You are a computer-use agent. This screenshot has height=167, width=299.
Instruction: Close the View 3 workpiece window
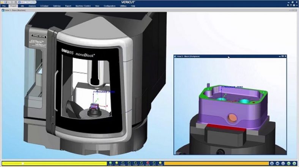pos(285,56)
